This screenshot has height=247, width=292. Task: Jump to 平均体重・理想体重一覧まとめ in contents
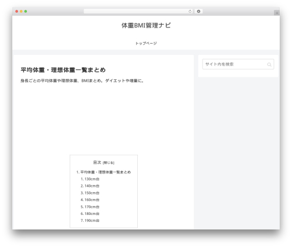click(x=106, y=172)
